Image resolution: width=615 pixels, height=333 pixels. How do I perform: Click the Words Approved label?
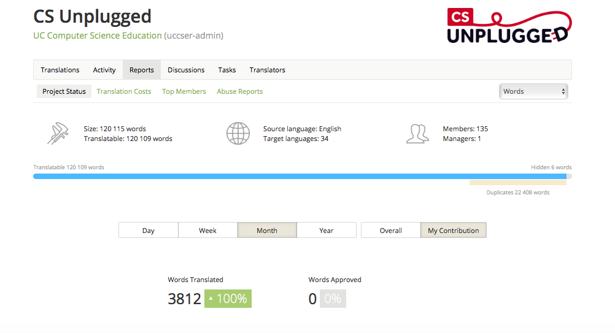pyautogui.click(x=335, y=279)
